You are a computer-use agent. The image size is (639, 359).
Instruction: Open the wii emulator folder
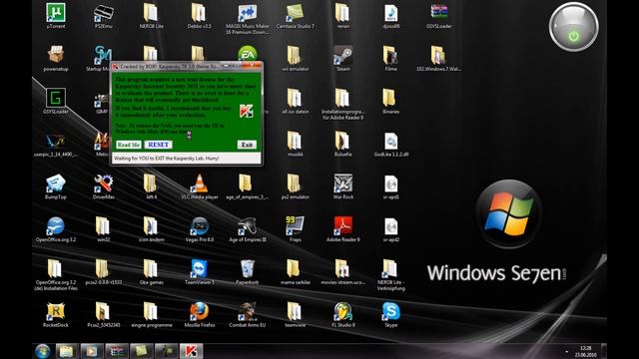296,58
